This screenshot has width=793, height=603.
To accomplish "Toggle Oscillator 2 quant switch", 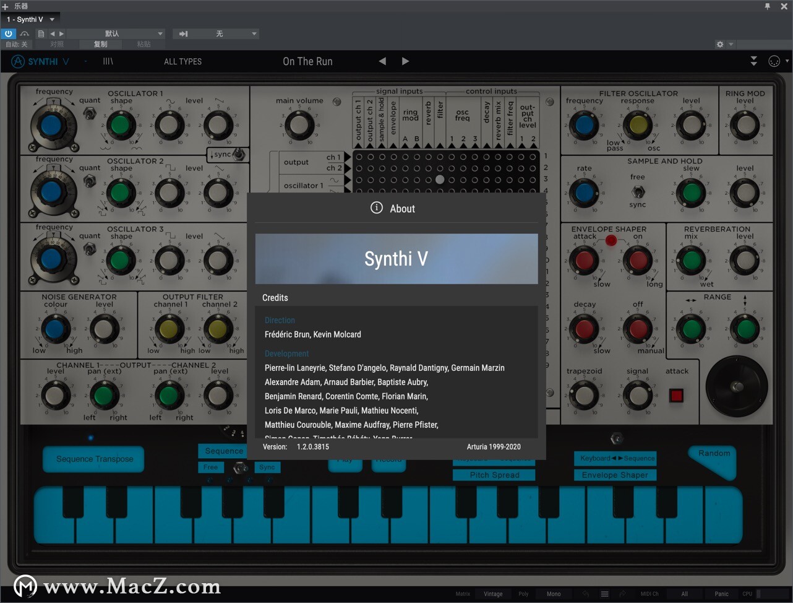I will [90, 181].
